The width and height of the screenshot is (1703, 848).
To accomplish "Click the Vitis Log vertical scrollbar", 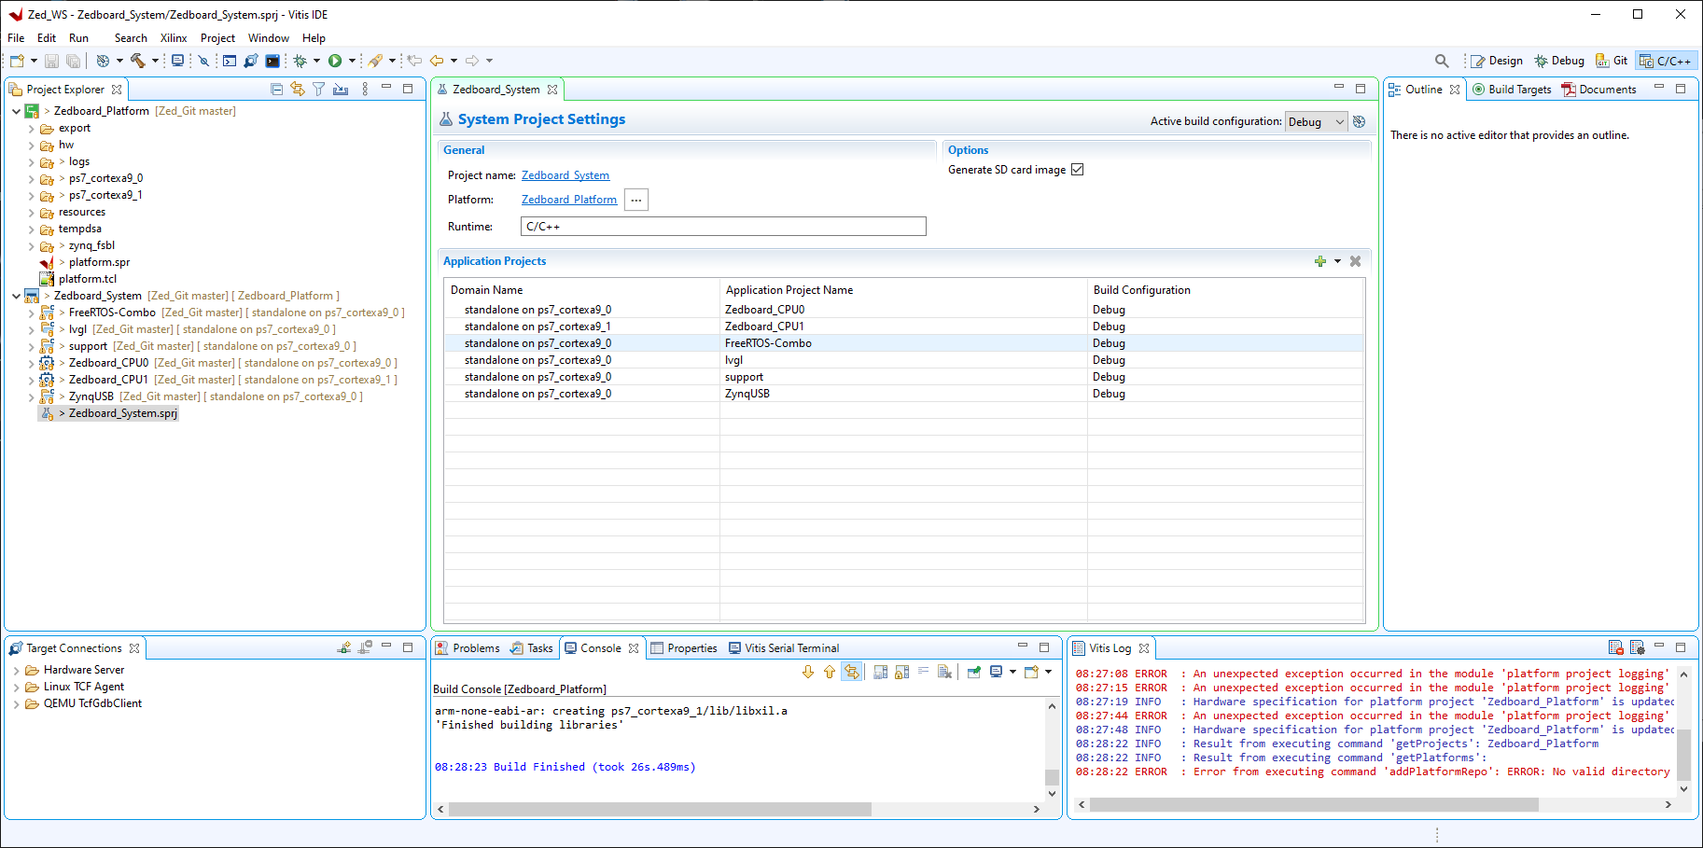I will pos(1683,754).
